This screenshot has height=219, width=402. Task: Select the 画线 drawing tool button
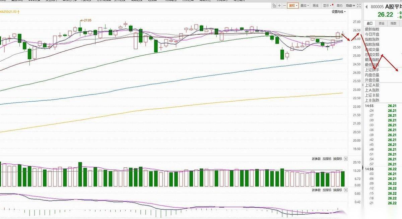click(316, 6)
